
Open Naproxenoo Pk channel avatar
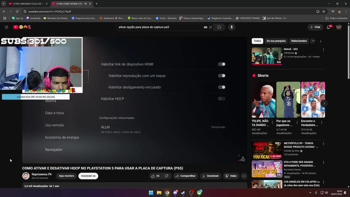tap(26, 176)
